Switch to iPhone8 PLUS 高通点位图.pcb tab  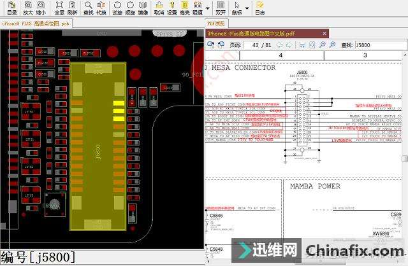[36, 24]
